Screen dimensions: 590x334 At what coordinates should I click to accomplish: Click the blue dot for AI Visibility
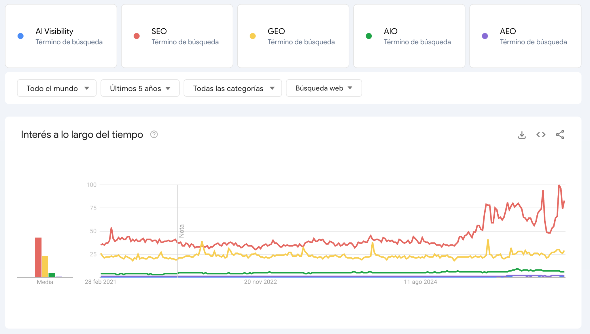point(20,36)
